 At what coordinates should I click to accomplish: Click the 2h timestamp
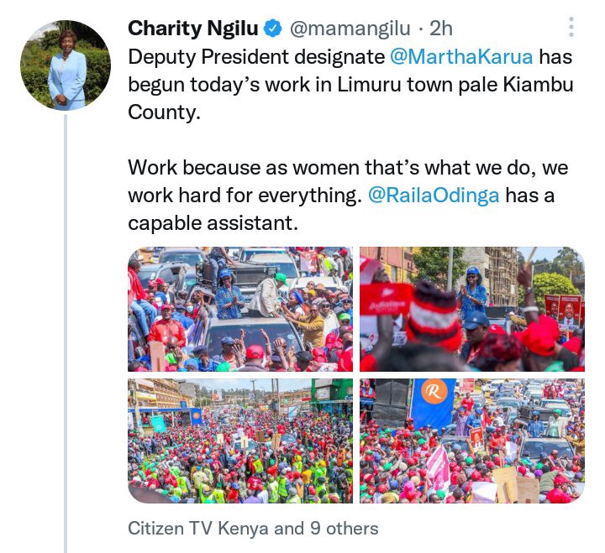[x=441, y=29]
